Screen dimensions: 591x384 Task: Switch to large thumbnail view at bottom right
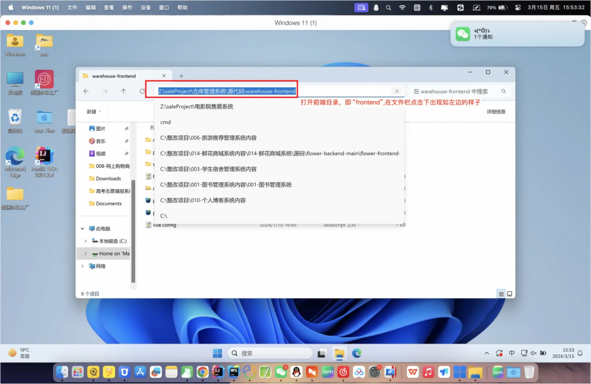coord(510,293)
